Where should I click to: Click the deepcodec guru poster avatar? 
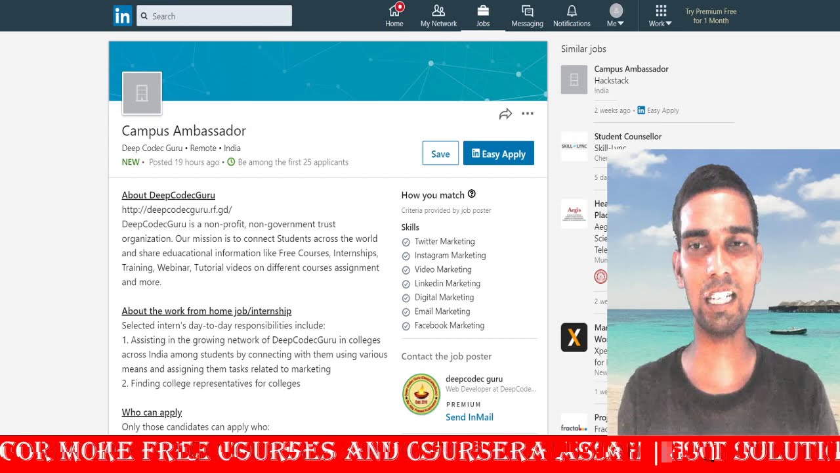(421, 394)
